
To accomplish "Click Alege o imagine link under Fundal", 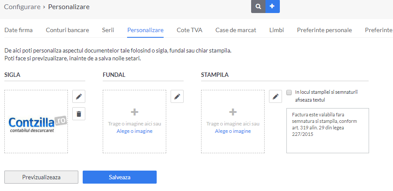I will pos(134,131).
